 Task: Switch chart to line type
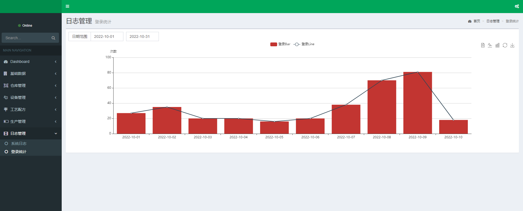click(x=490, y=45)
